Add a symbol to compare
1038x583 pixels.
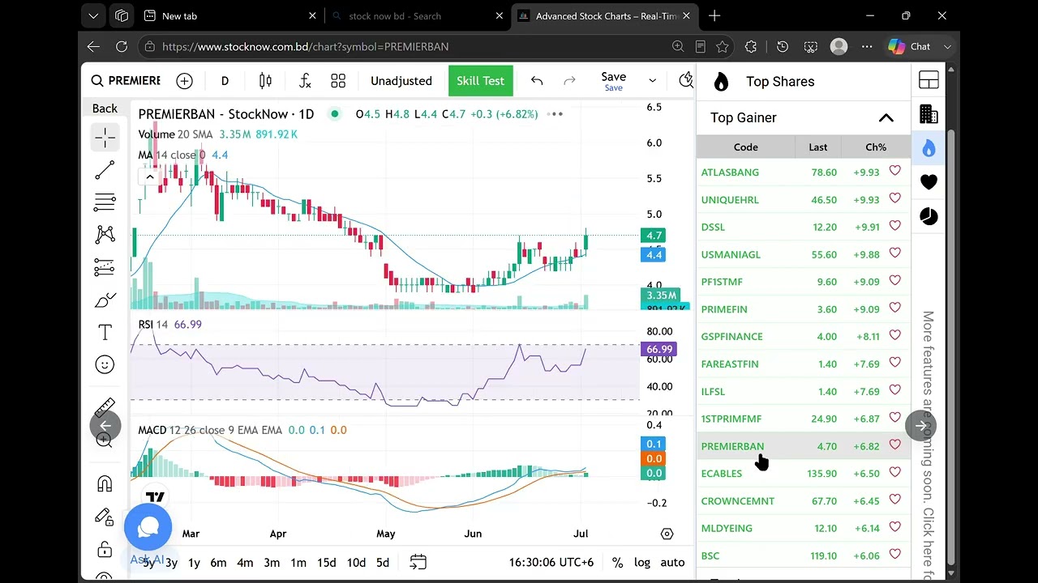pyautogui.click(x=184, y=80)
